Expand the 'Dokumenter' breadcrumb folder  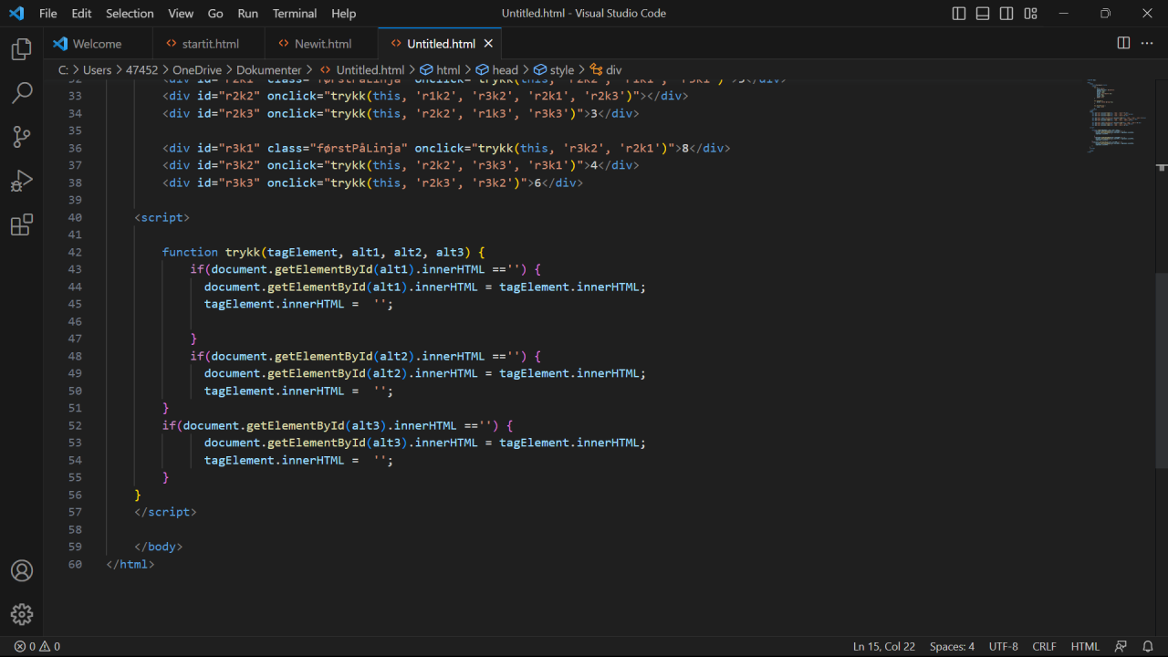pos(268,69)
